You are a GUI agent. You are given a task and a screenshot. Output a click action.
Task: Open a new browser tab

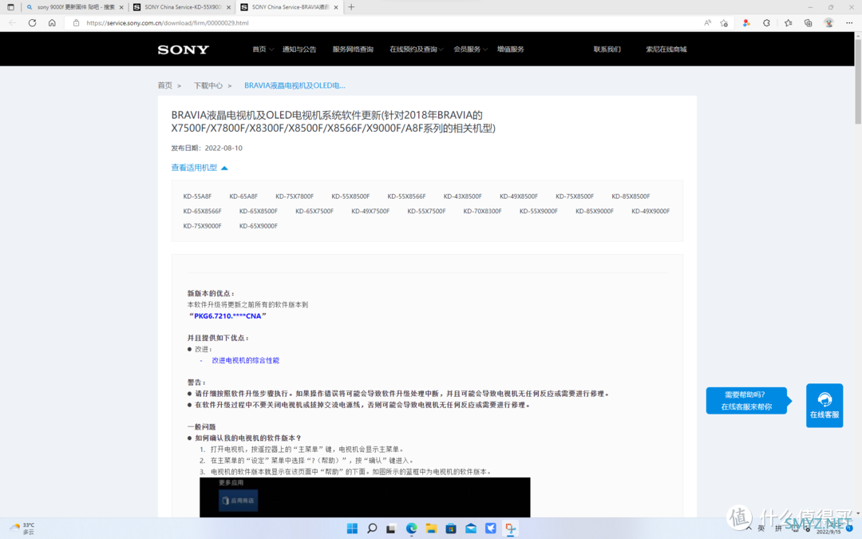click(351, 7)
